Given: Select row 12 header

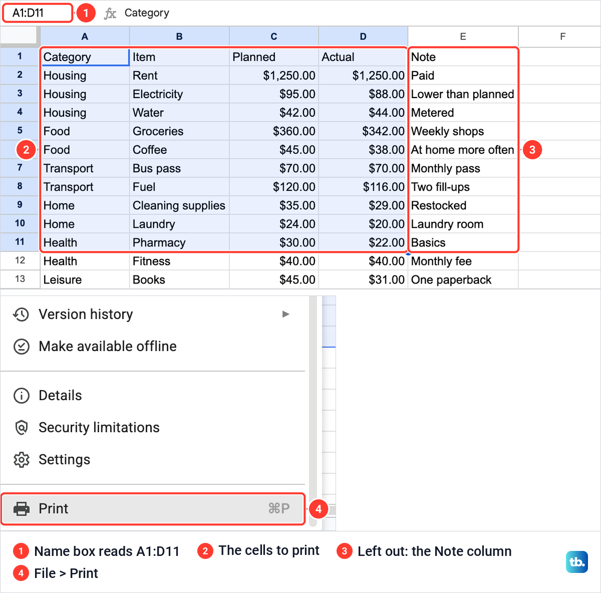Looking at the screenshot, I should tap(20, 260).
